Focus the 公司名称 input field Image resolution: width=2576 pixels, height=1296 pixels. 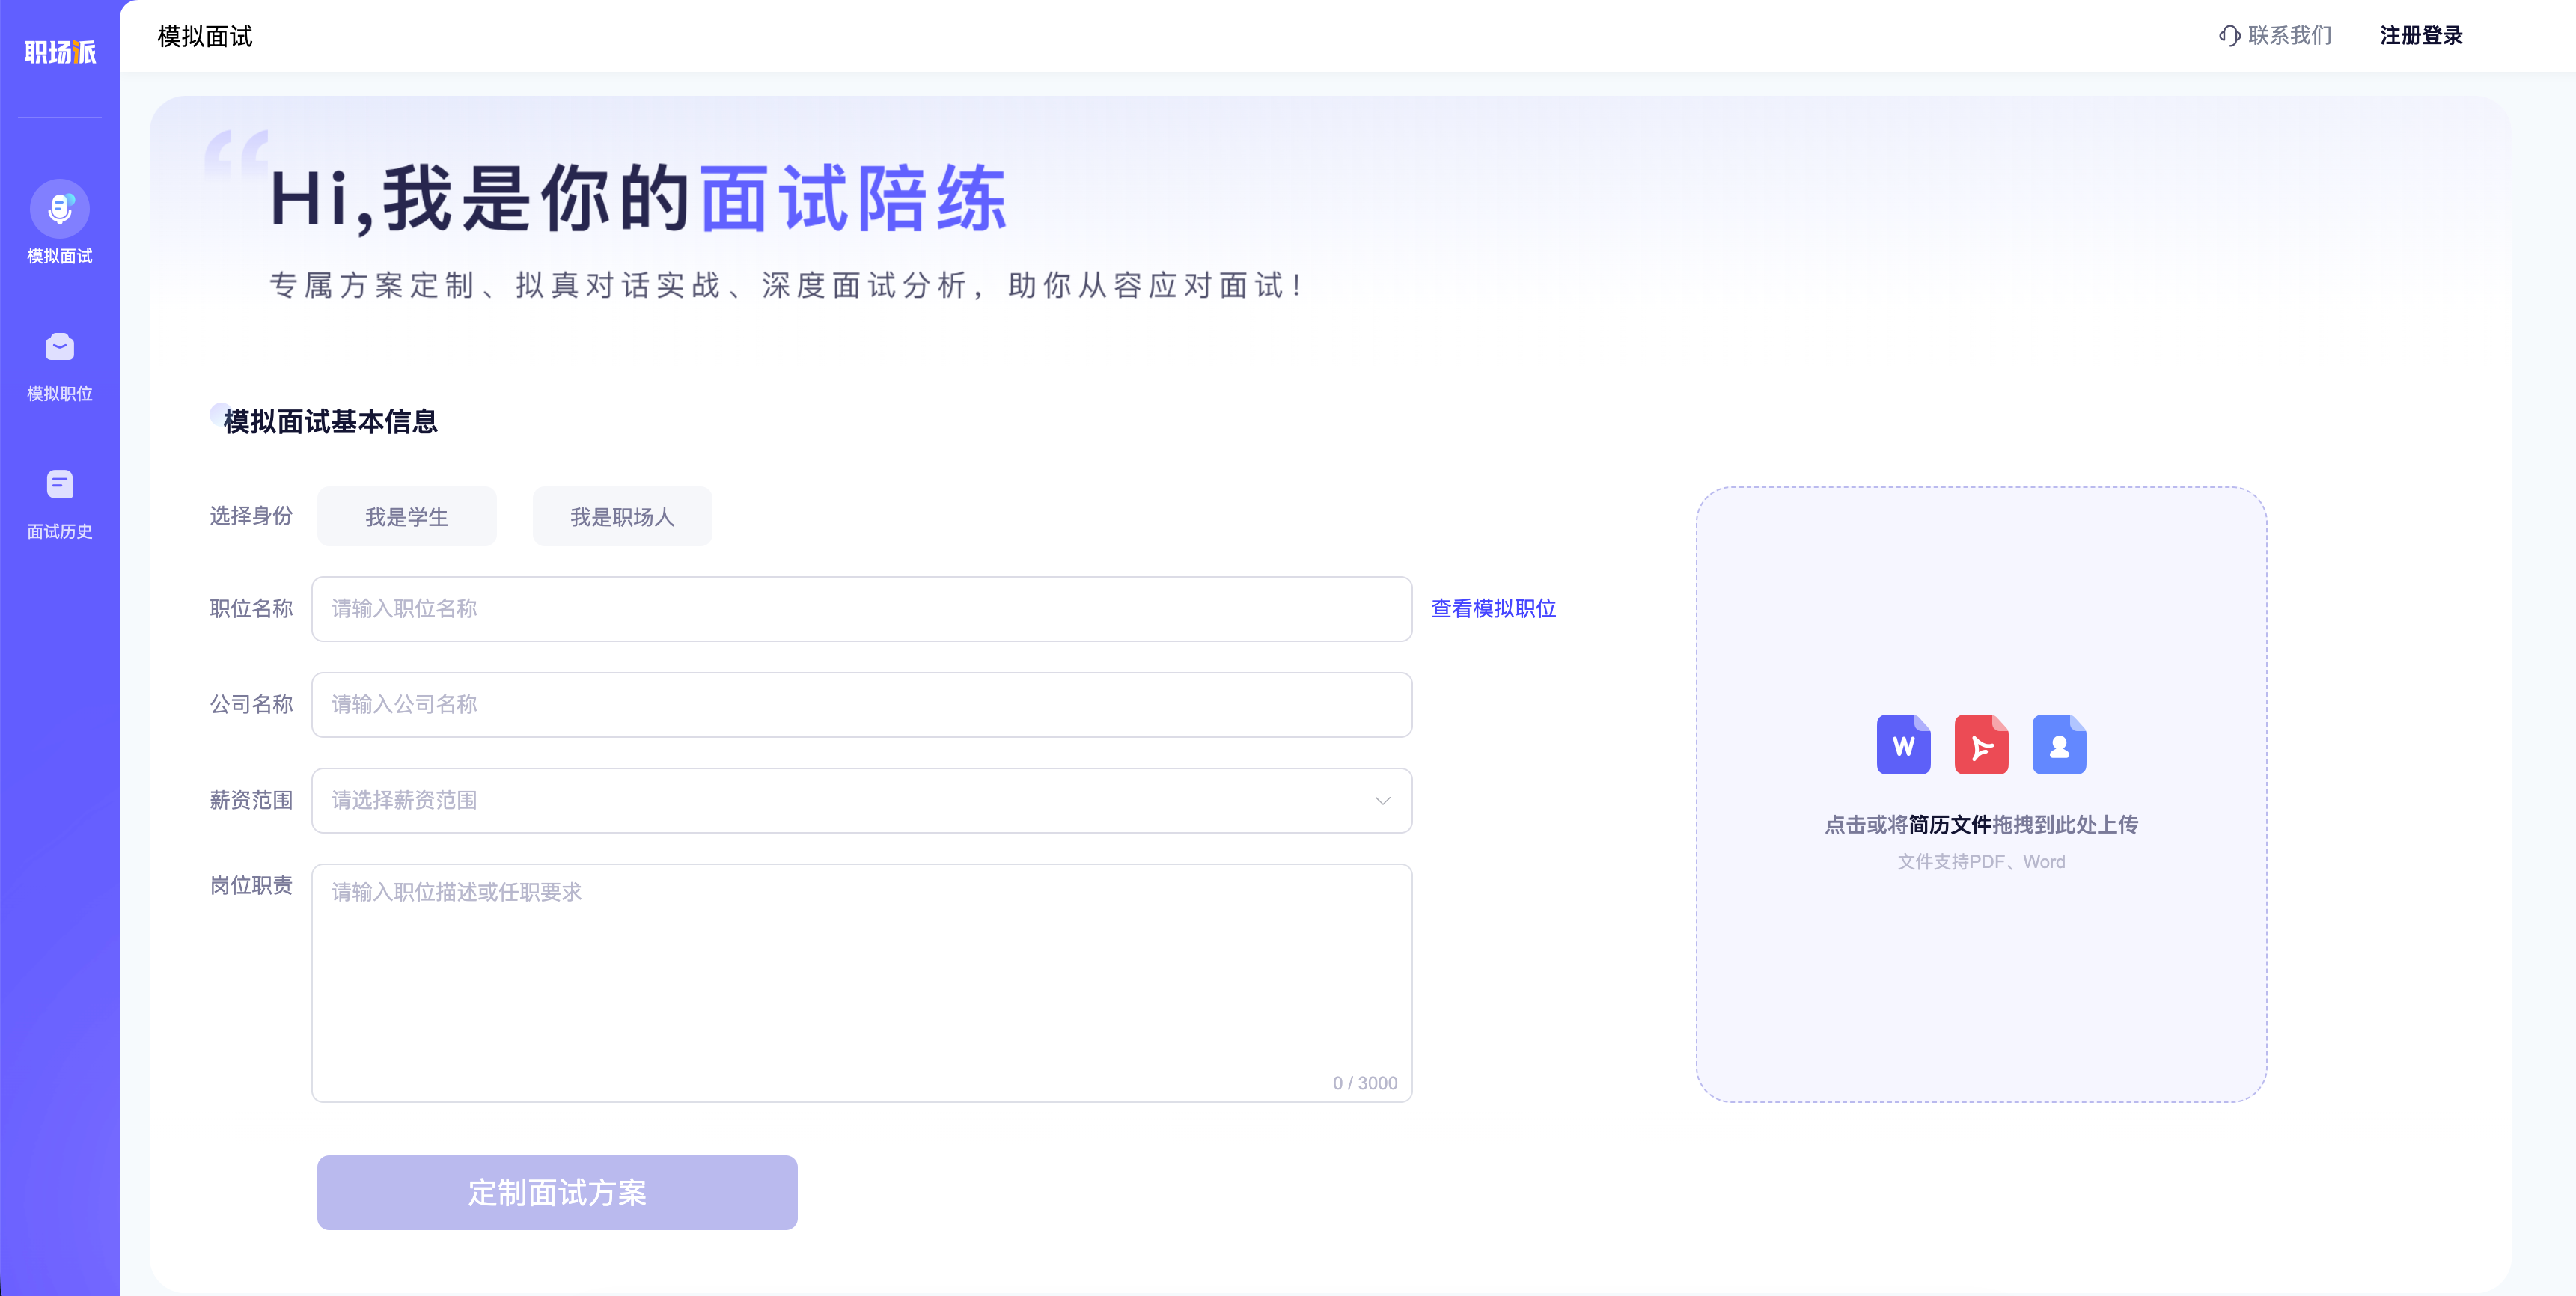click(x=860, y=705)
